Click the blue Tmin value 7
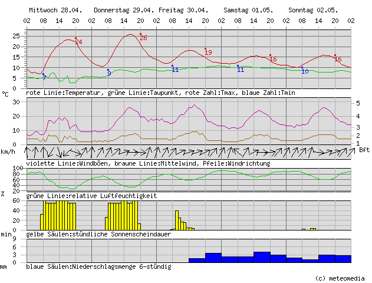This screenshot has width=372, height=283. (44, 77)
